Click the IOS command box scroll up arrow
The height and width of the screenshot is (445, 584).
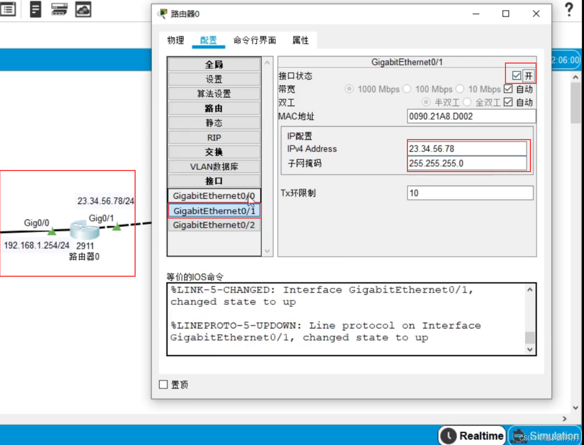(530, 290)
